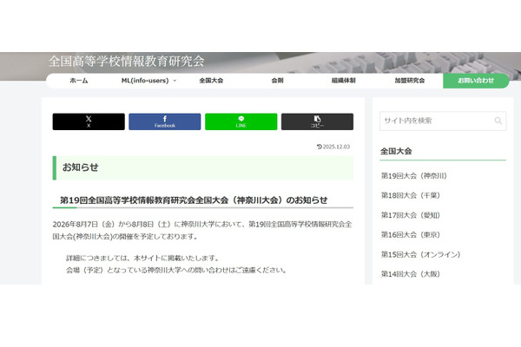Screen dimensions: 521x347
Task: Click the line 詳細につきましては、本サイトに掲載いたします。
Action: point(143,258)
